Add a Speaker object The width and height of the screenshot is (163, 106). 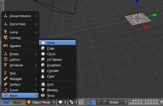[x=20, y=46]
